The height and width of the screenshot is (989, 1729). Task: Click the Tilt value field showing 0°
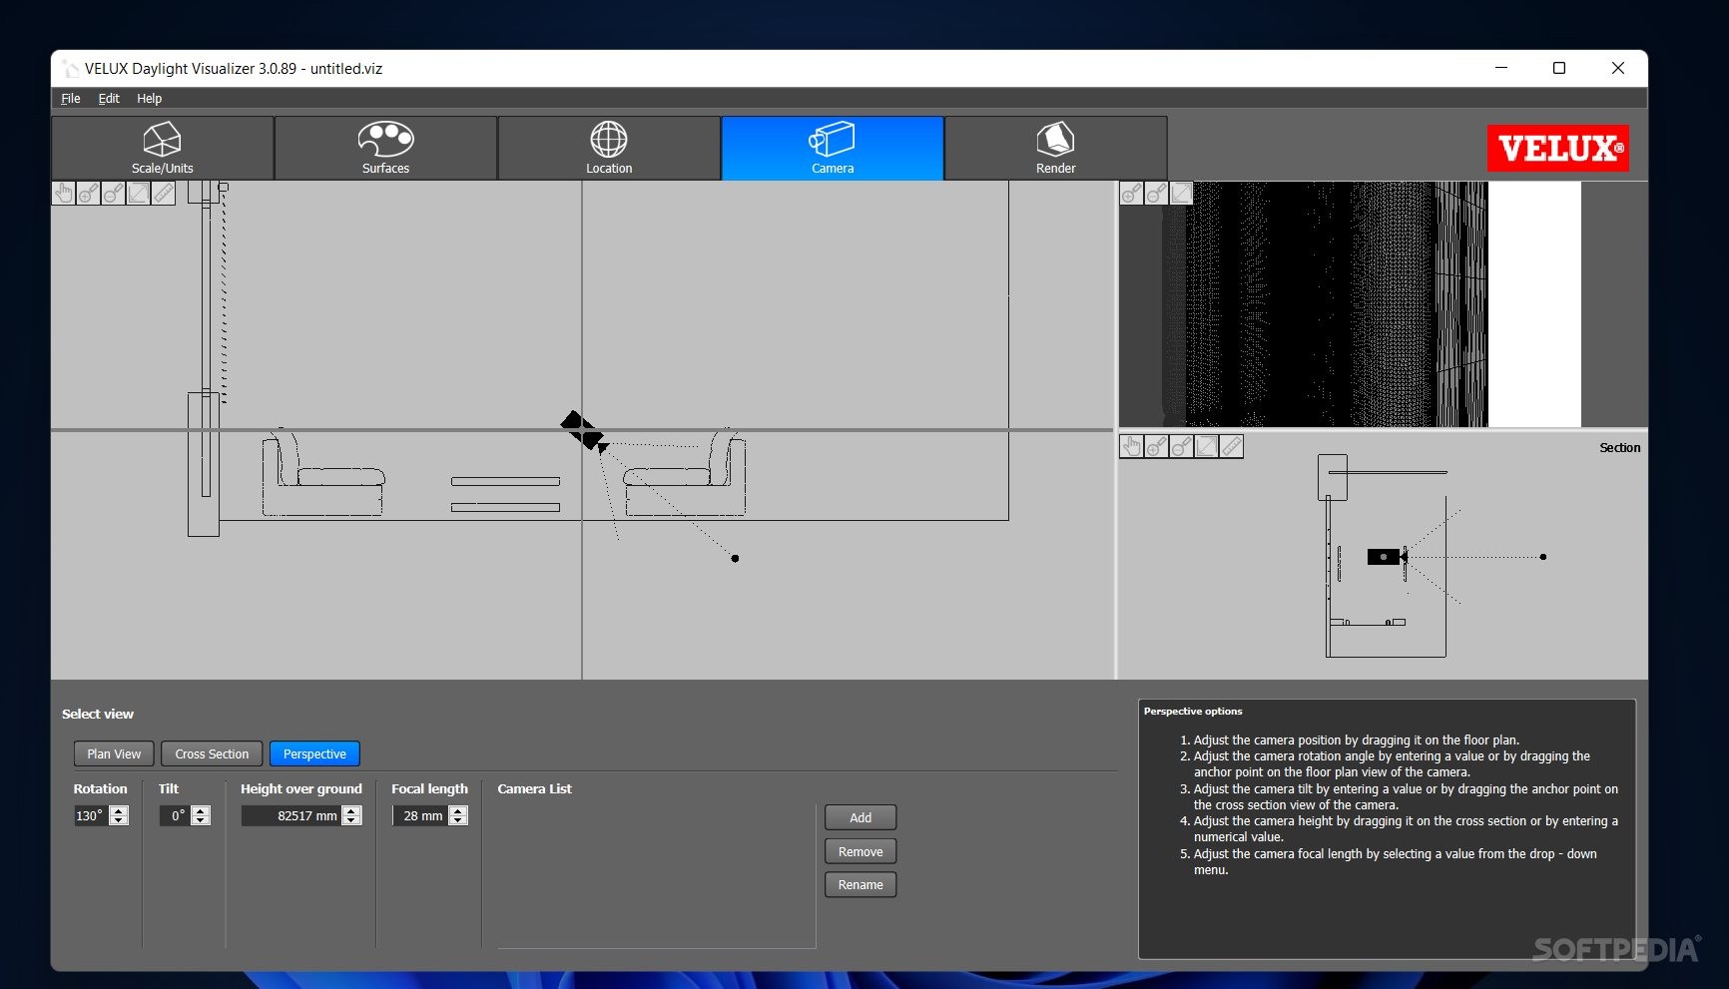[176, 815]
